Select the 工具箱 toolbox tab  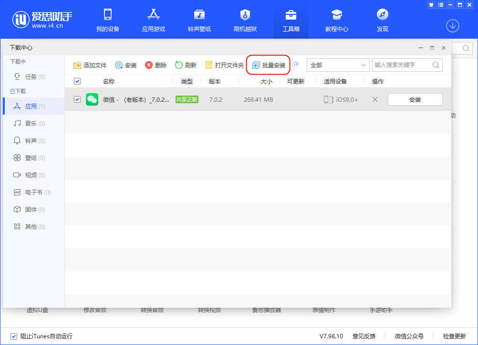coord(291,20)
